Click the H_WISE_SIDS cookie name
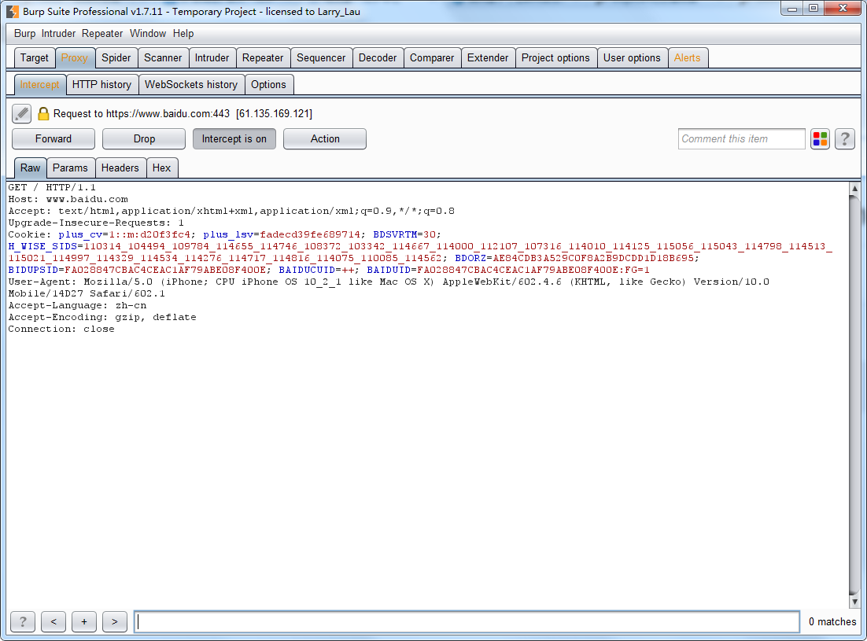This screenshot has height=641, width=867. click(x=42, y=246)
